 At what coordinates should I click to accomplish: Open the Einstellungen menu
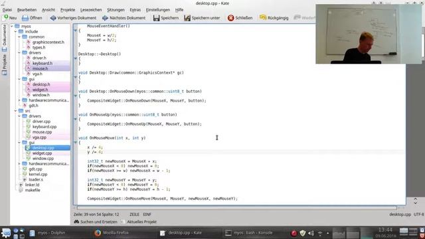tap(158, 10)
